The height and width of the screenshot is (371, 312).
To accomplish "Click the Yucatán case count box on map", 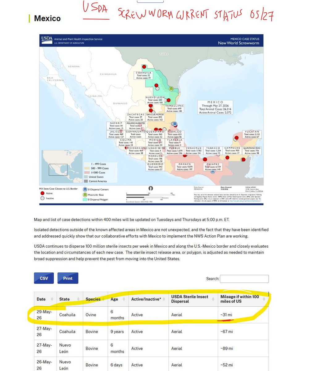I will click(252, 134).
